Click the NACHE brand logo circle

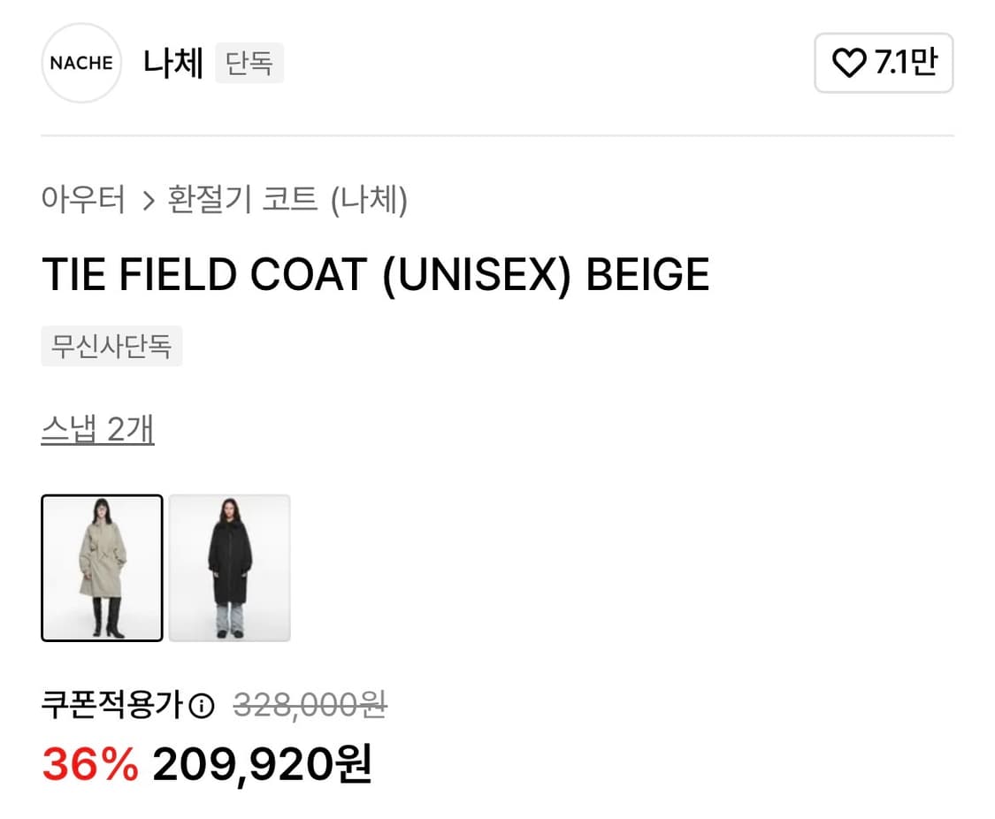pos(80,63)
